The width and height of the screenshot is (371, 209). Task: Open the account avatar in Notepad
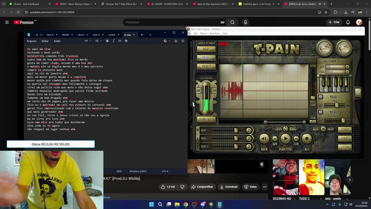176,41
